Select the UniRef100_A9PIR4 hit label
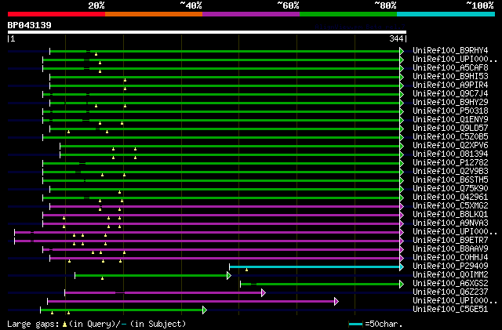Screen dimensions: 502x330 [x=450, y=85]
